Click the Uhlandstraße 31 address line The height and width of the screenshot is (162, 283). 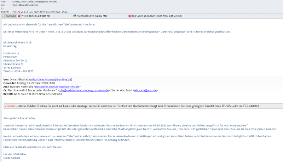coord(13,64)
